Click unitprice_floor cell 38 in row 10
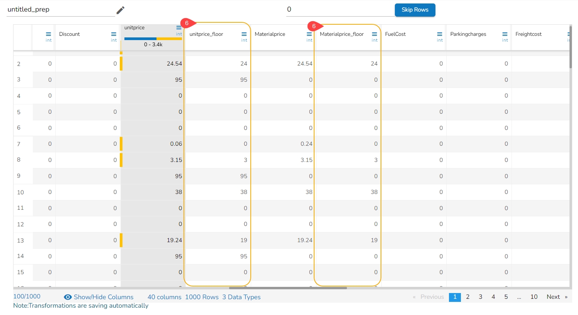578x315 pixels. click(218, 192)
